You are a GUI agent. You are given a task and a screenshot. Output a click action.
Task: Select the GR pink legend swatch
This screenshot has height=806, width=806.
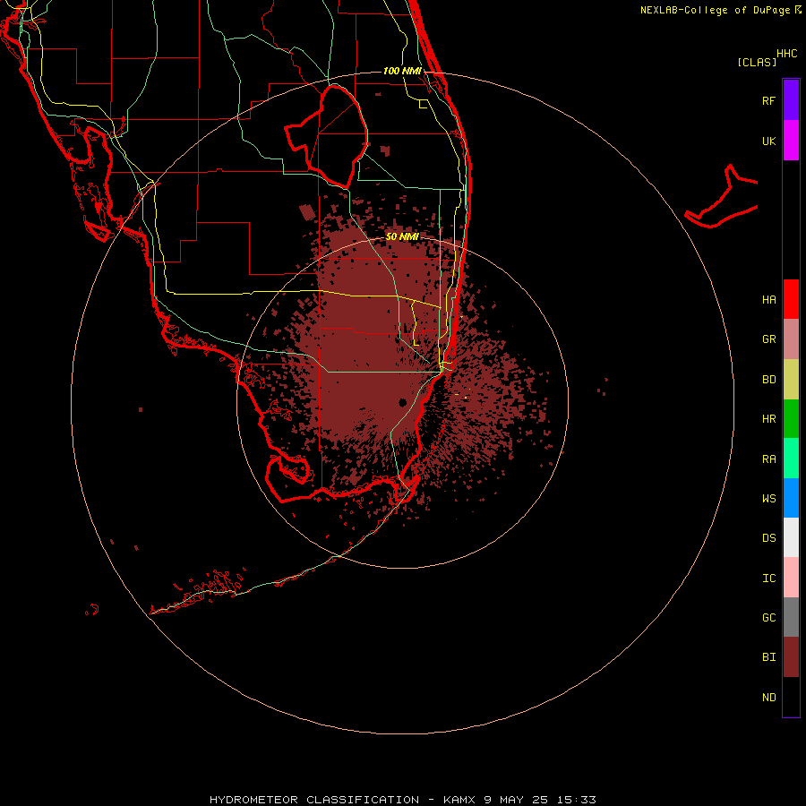click(x=791, y=339)
